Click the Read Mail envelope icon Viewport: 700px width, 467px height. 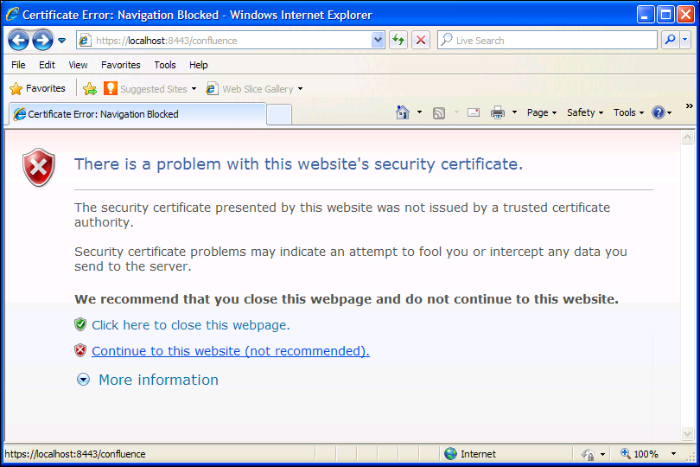474,112
